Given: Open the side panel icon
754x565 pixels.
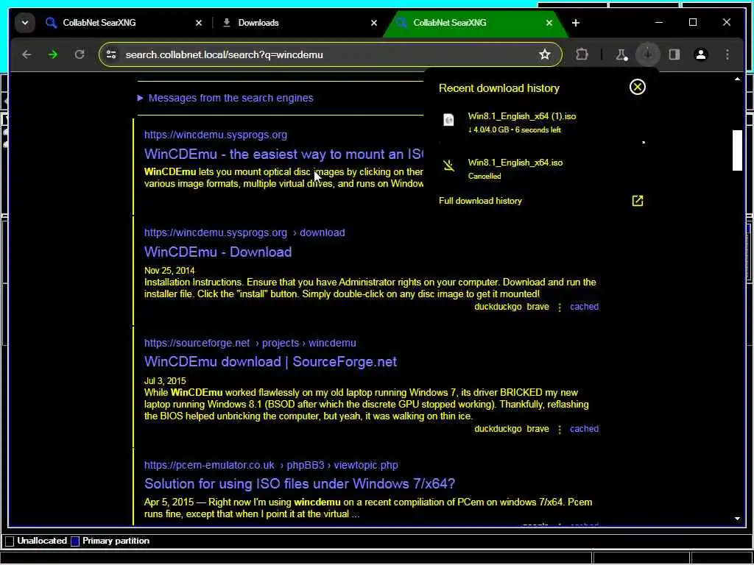Looking at the screenshot, I should point(674,54).
